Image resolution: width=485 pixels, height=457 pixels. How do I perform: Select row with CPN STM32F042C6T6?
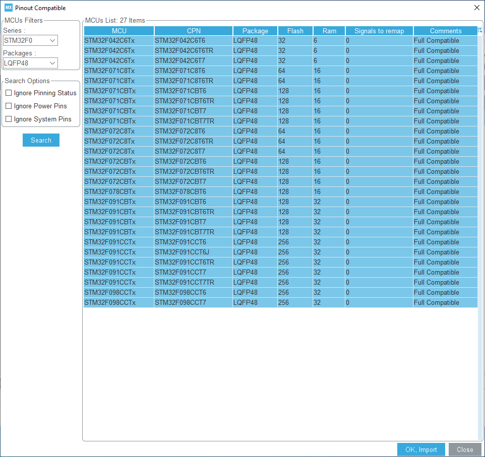pyautogui.click(x=280, y=40)
